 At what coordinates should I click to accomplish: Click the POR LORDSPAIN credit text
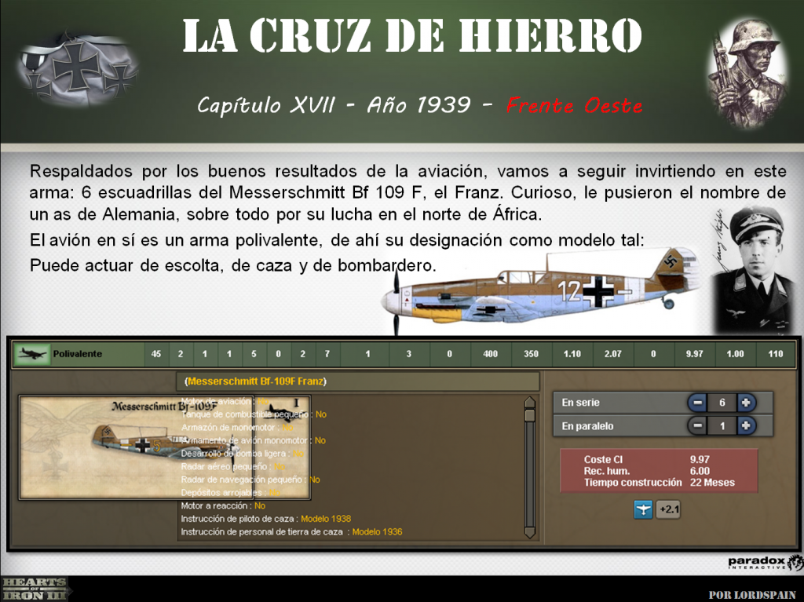pyautogui.click(x=752, y=595)
